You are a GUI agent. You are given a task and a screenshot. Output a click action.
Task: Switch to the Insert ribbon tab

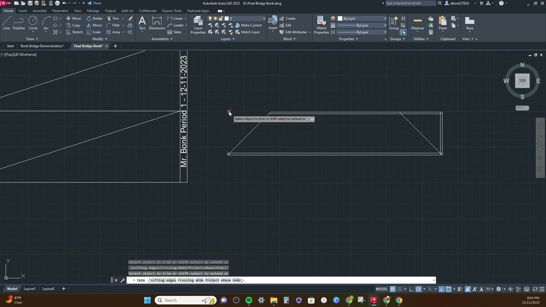click(x=23, y=11)
